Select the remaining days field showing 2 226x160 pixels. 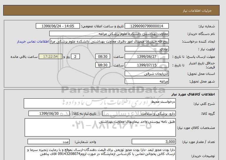75,56
